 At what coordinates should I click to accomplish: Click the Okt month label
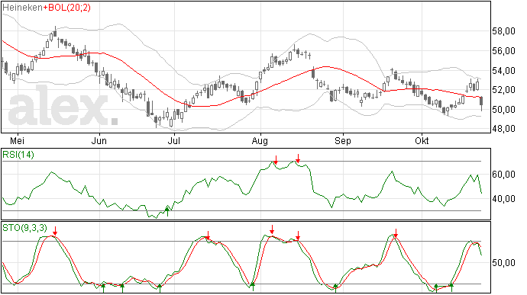(422, 140)
